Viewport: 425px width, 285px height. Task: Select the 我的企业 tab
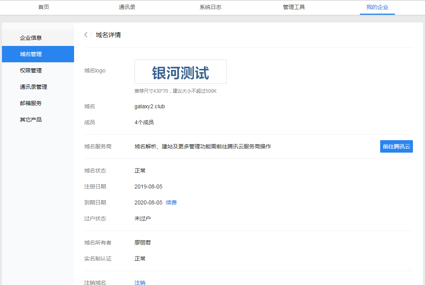(x=377, y=7)
